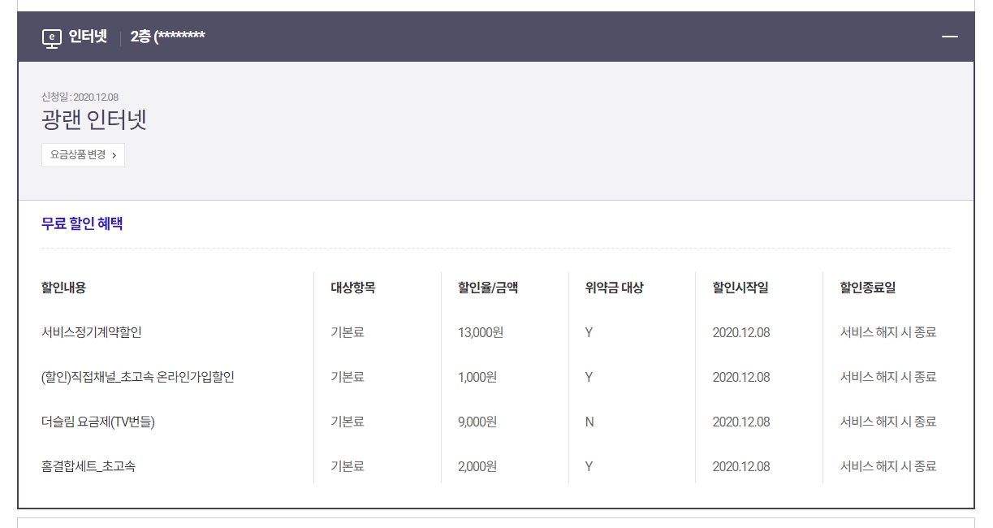Click the 무료 할인 혜택 heading
The height and width of the screenshot is (528, 993).
(82, 223)
